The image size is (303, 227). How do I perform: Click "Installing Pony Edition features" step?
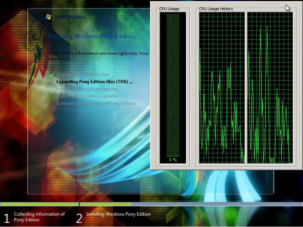click(87, 89)
